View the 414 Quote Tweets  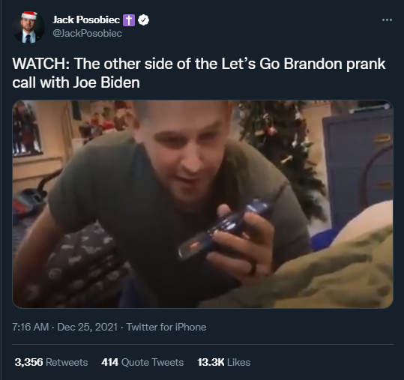click(142, 362)
